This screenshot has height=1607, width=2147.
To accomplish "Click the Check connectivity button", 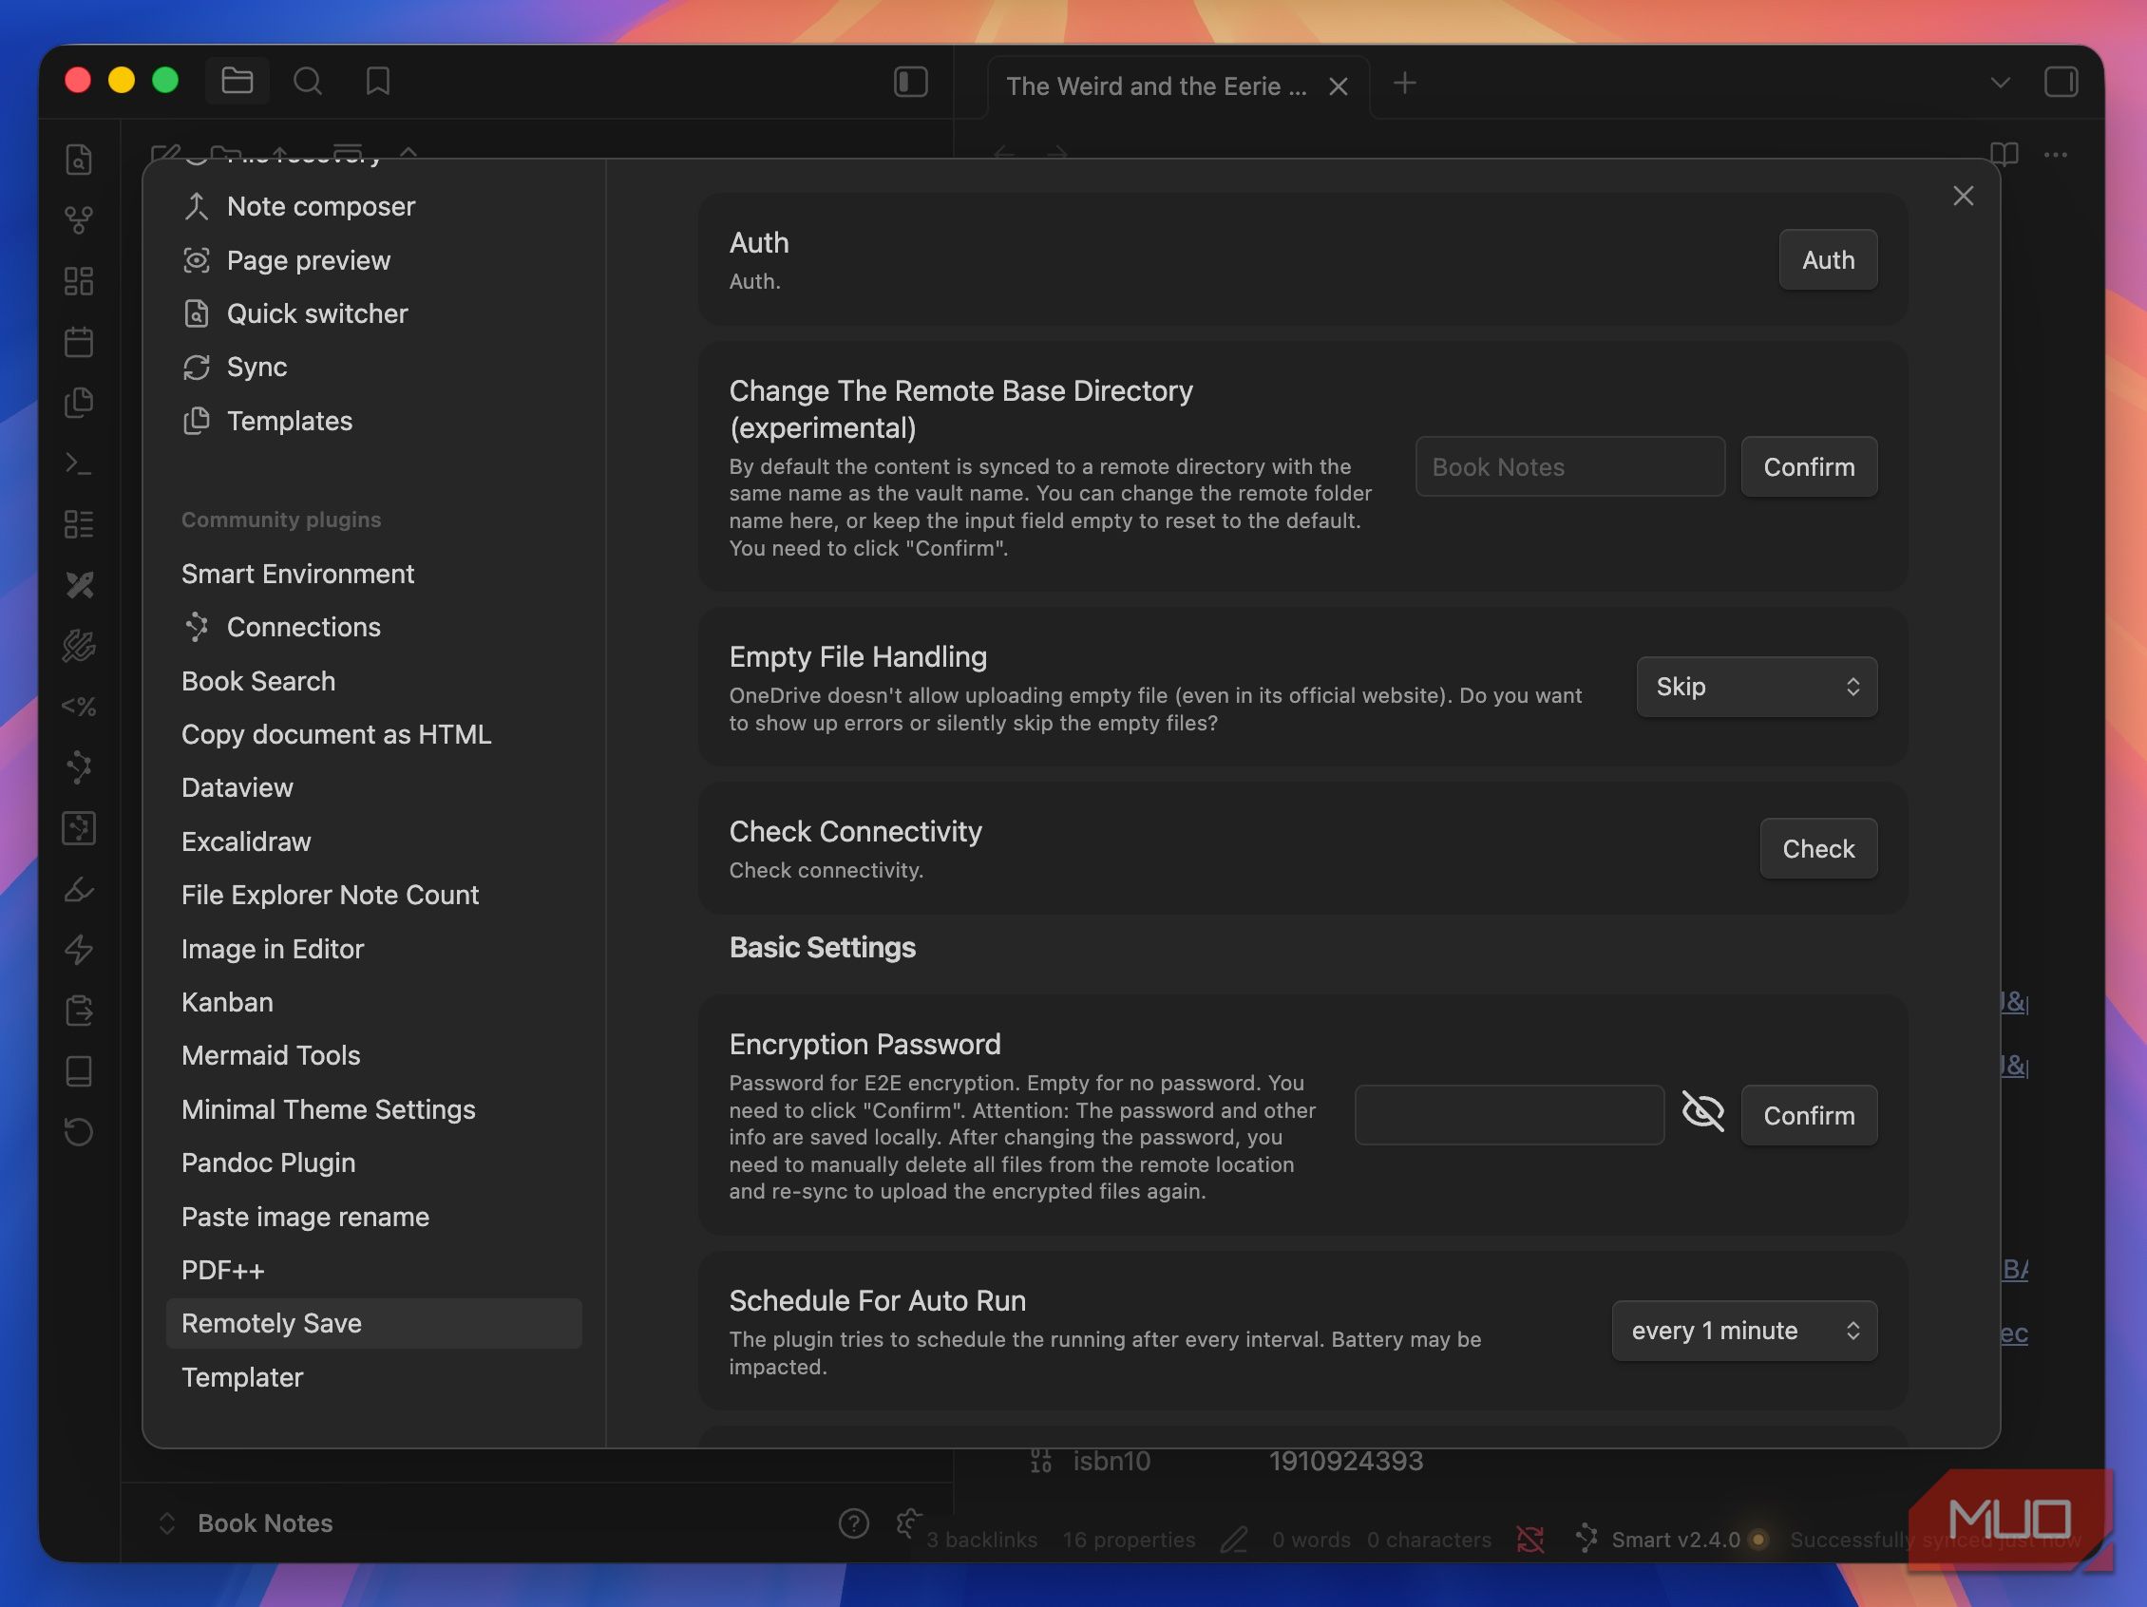I will coord(1818,849).
